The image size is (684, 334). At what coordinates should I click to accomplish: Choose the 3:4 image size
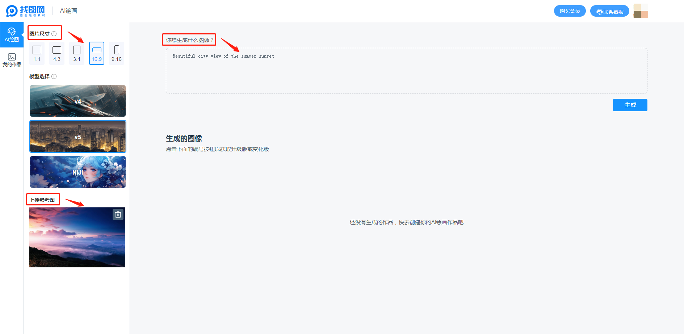[77, 53]
